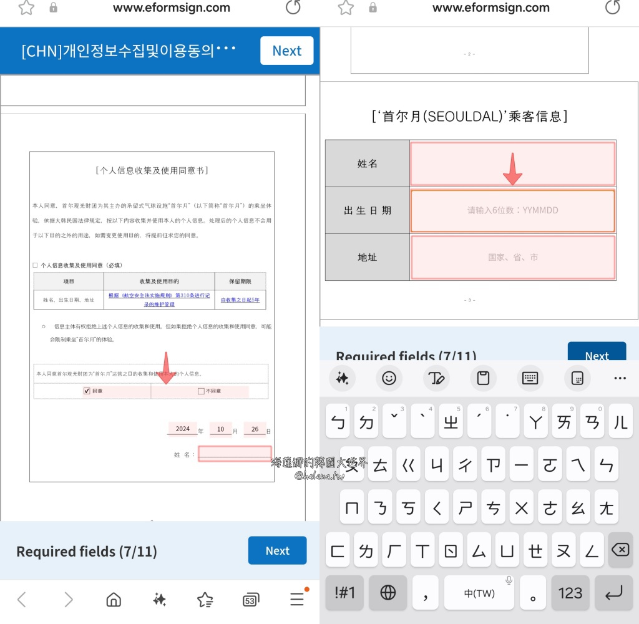Tap the 出生日期 YYMMDD input field
This screenshot has width=639, height=624.
[x=512, y=211]
